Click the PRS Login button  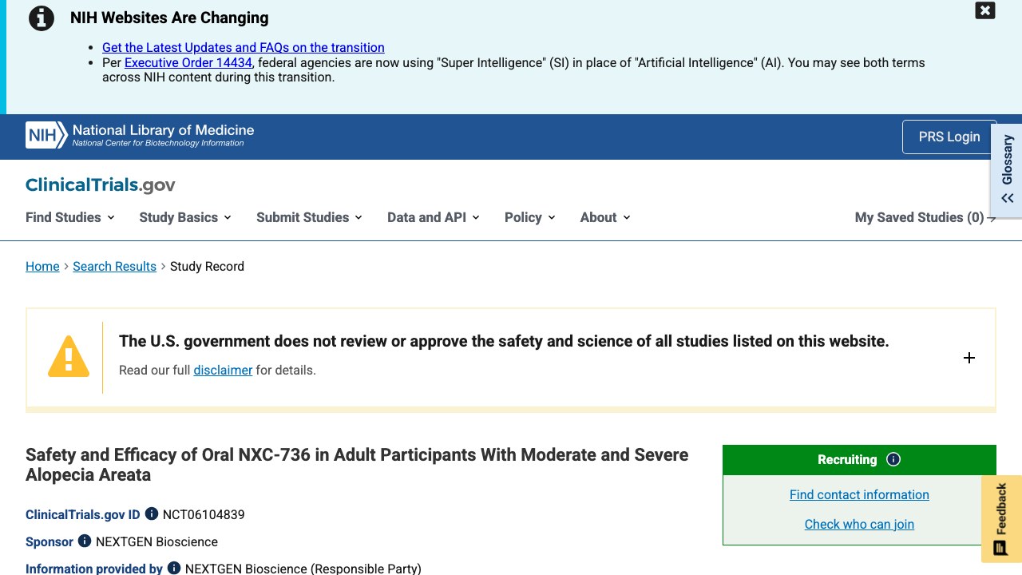pyautogui.click(x=949, y=137)
